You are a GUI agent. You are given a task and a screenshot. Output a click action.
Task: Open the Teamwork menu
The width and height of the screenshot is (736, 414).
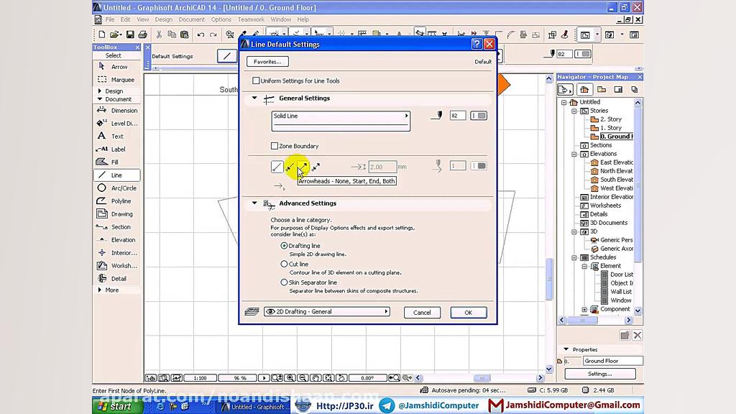(x=251, y=19)
